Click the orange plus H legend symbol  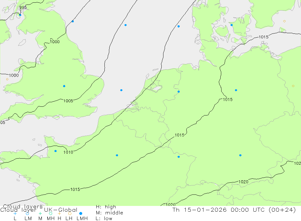point(59,213)
